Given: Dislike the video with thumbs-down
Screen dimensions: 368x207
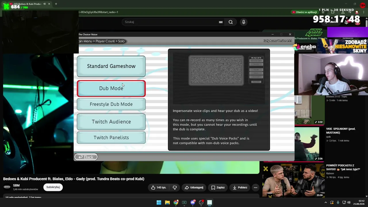Looking at the screenshot, I should [x=175, y=187].
